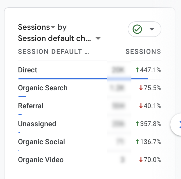Select the Organic Search row
The width and height of the screenshot is (181, 179).
coord(43,88)
